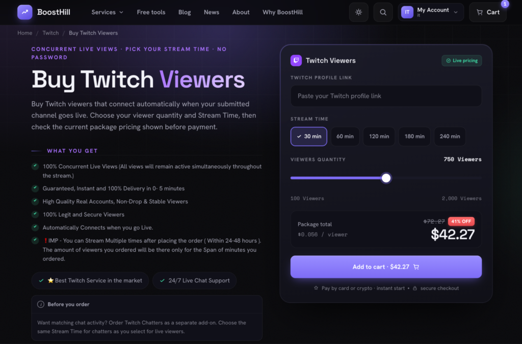522x344 pixels.
Task: Click the IT account avatar
Action: [x=407, y=12]
